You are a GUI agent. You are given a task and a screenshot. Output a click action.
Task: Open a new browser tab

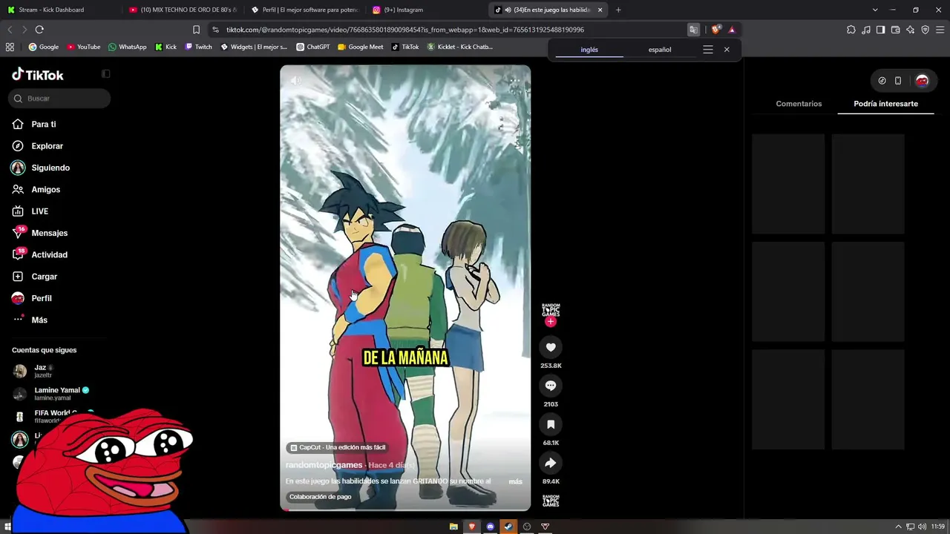618,10
